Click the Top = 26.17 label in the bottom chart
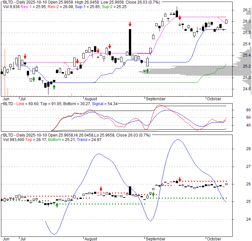The image size is (252, 241). pyautogui.click(x=36, y=140)
